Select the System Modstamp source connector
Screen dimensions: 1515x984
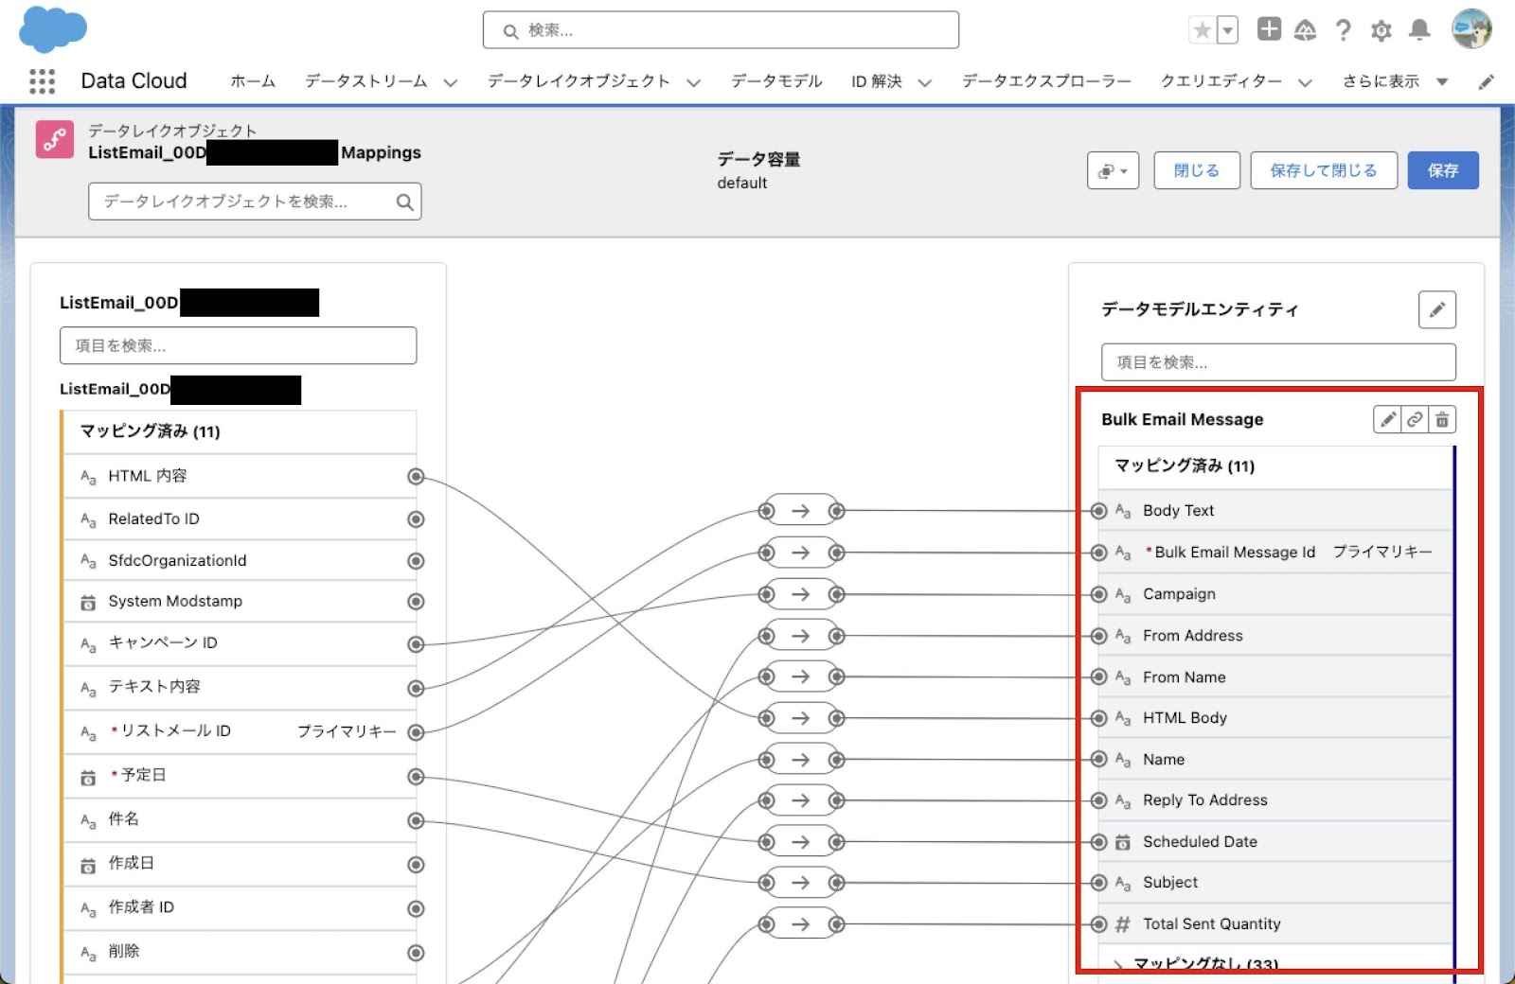[x=416, y=602]
